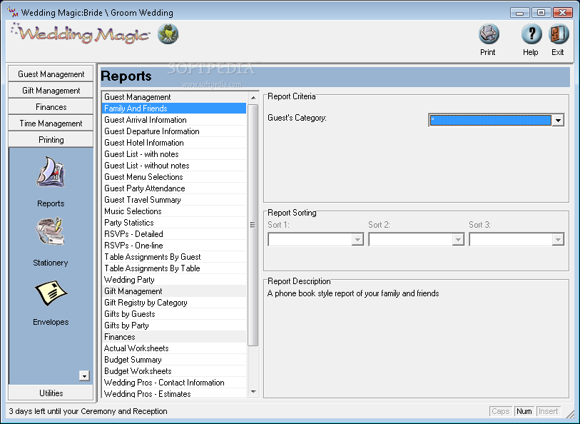
Task: Select 'Guest Party Attendance' report
Action: click(174, 188)
